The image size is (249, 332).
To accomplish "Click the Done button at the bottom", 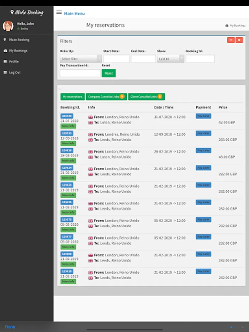I will (x=10, y=327).
